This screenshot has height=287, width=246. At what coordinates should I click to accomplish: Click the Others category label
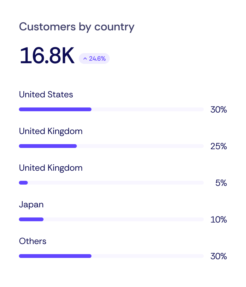(32, 241)
